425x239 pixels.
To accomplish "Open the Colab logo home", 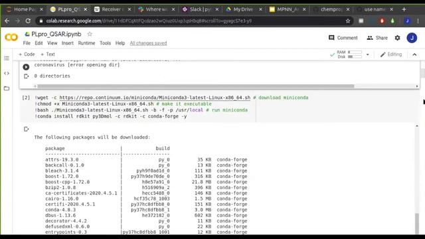I will click(11, 37).
